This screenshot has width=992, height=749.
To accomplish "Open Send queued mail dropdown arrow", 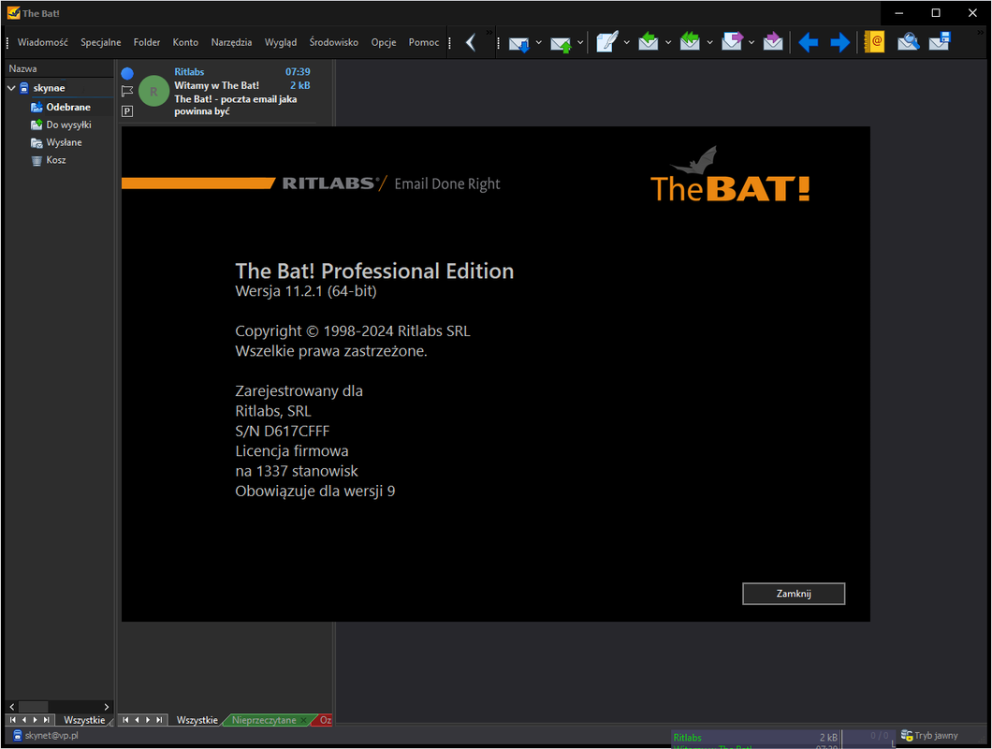I will [x=580, y=42].
